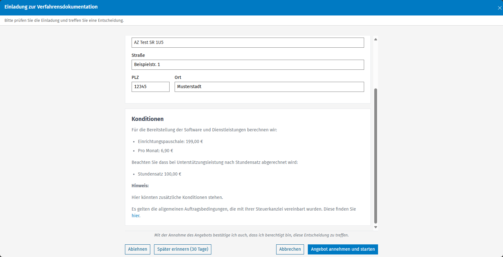Click the scrollbar up arrow
The image size is (503, 257).
pyautogui.click(x=376, y=39)
